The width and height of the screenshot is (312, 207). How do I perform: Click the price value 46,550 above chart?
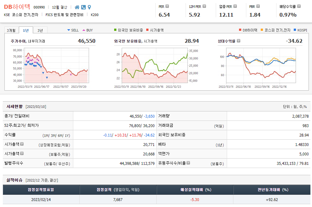(86, 41)
